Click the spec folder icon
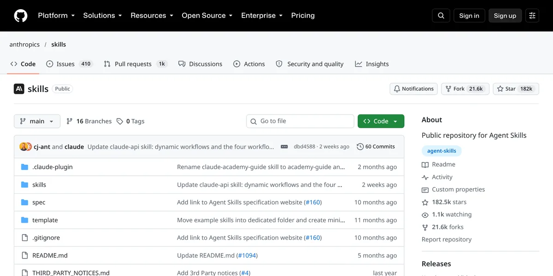553x276 pixels. point(25,202)
